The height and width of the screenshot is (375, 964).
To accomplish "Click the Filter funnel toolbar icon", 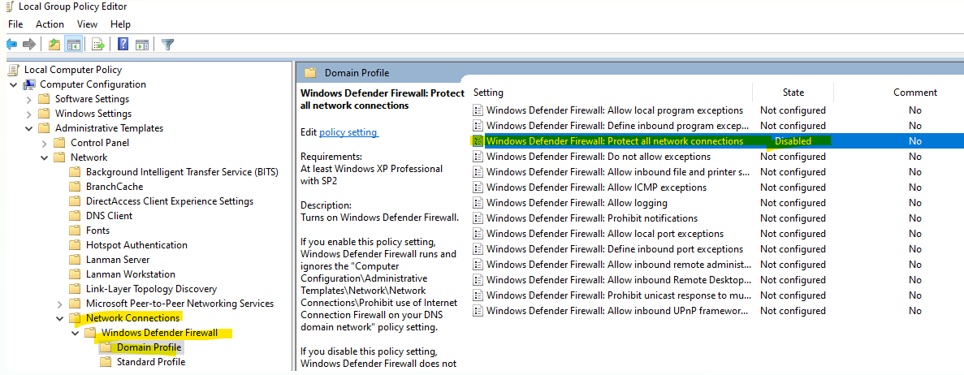I will pos(167,45).
